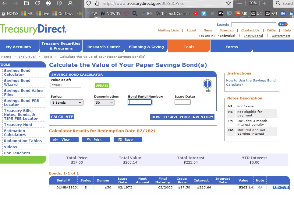
Task: Click the Issue Date field
Action: (x=182, y=102)
